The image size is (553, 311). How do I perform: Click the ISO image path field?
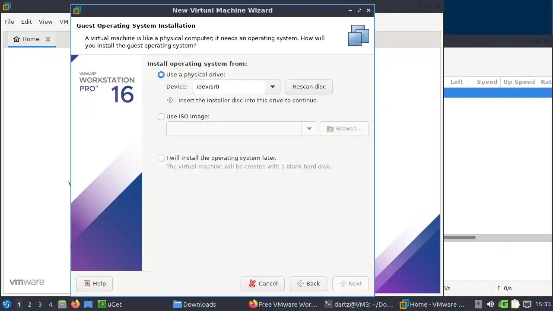(234, 129)
